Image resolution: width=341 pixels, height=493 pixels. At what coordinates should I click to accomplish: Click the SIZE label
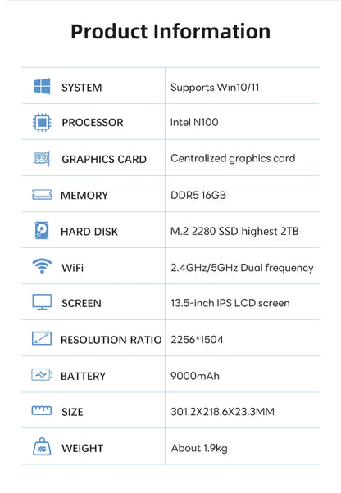72,412
